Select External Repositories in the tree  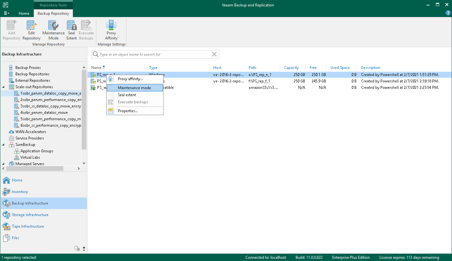[x=33, y=80]
